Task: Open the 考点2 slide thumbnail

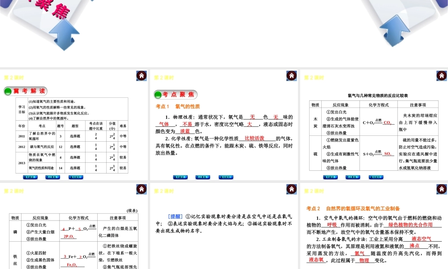Action: pyautogui.click(x=374, y=226)
